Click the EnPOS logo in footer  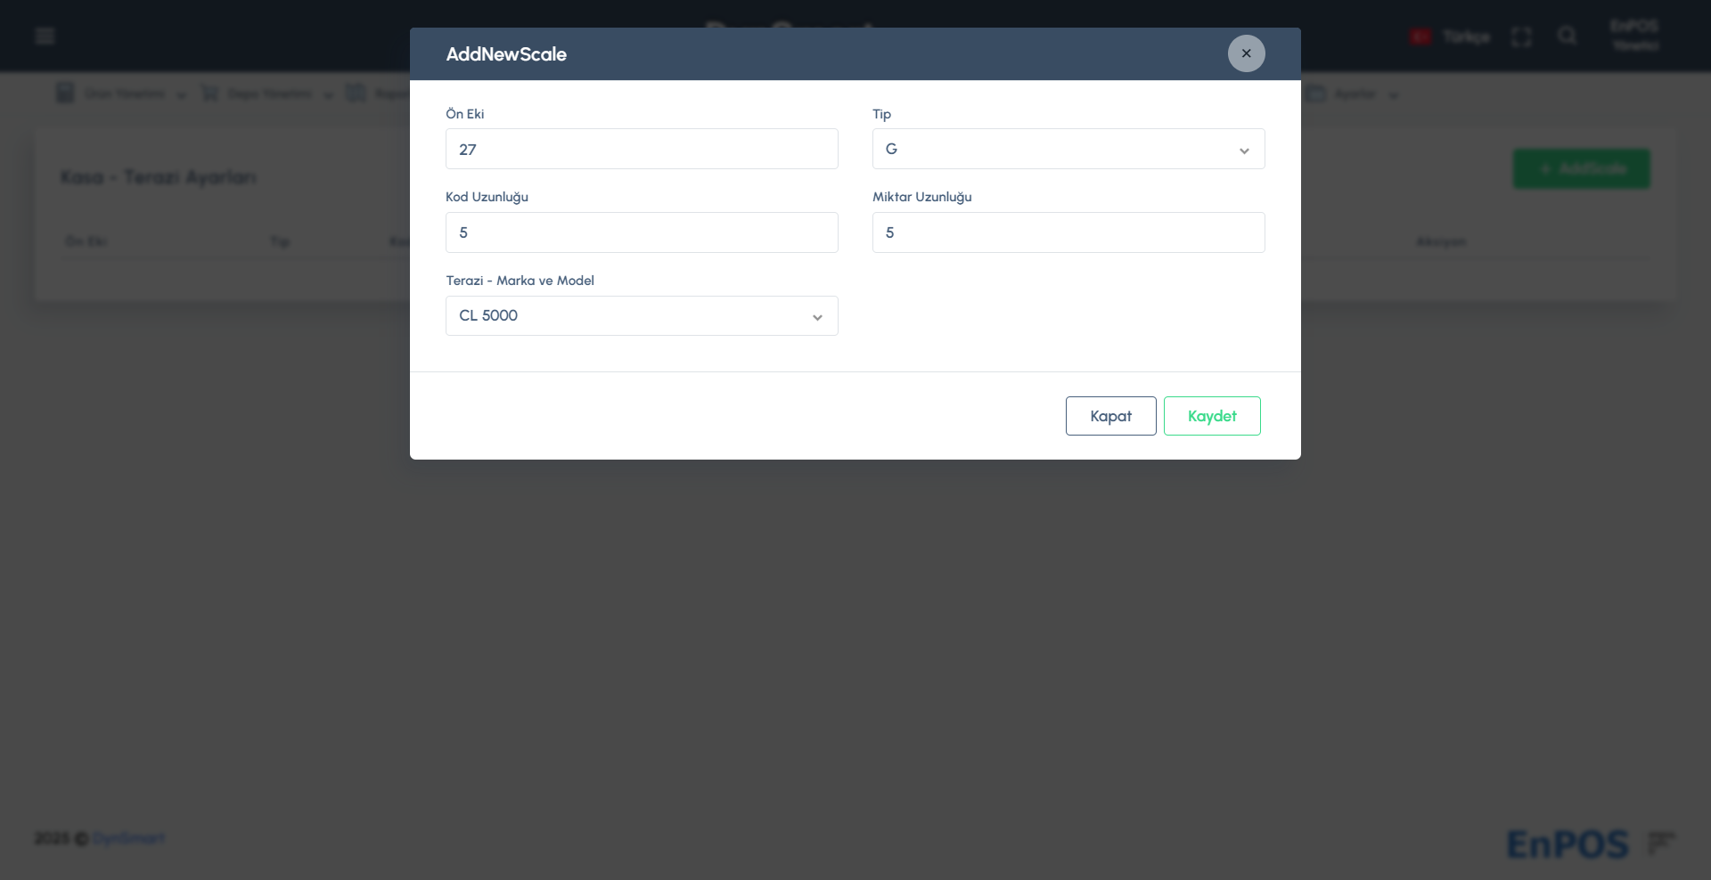click(x=1567, y=843)
